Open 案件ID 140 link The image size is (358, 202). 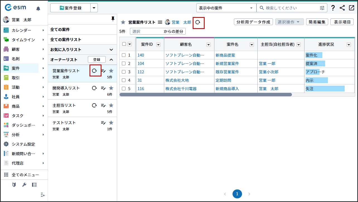point(141,55)
